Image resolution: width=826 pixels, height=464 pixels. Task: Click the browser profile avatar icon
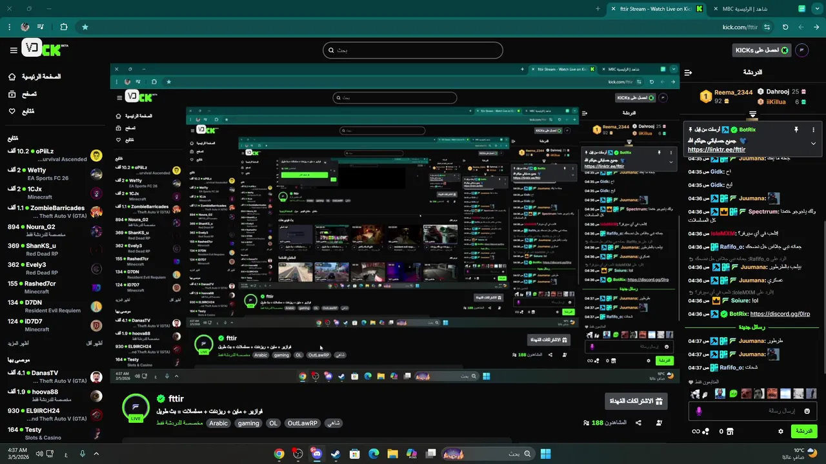pos(25,27)
